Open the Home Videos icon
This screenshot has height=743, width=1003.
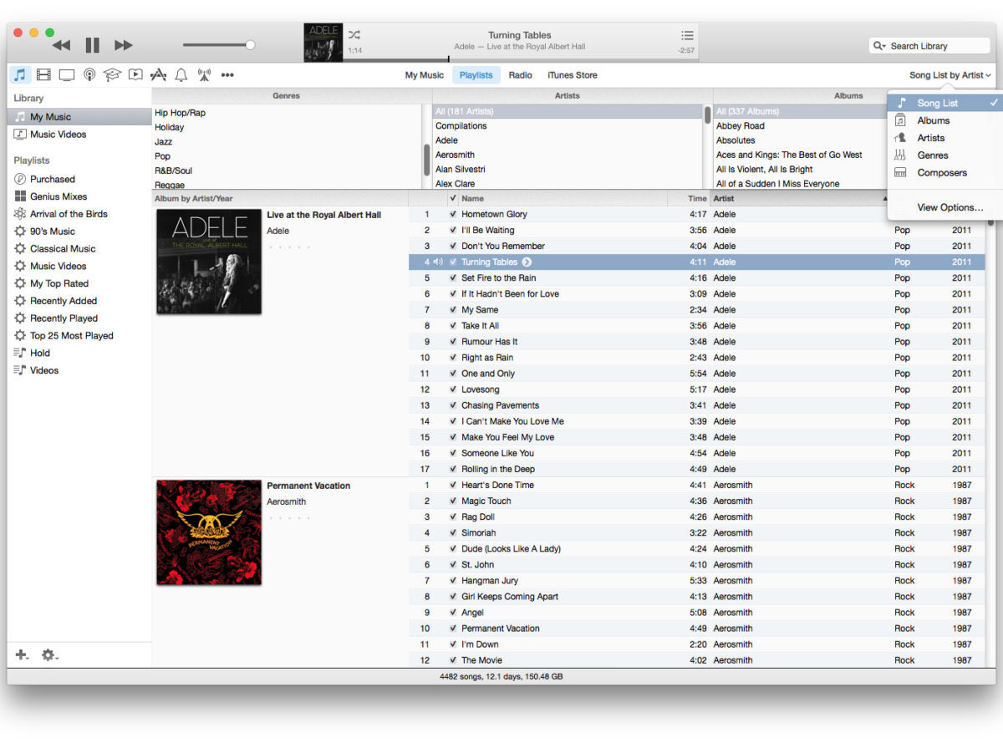coord(135,74)
